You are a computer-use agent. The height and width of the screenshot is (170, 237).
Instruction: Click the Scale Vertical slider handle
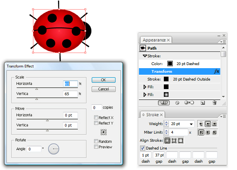[37, 99]
